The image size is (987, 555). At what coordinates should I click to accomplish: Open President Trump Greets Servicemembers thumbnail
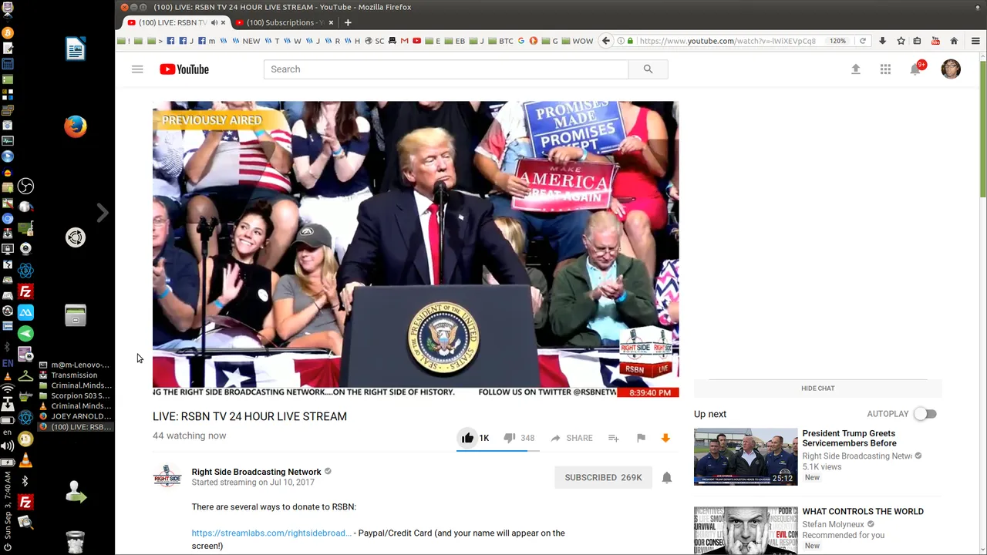(x=746, y=457)
